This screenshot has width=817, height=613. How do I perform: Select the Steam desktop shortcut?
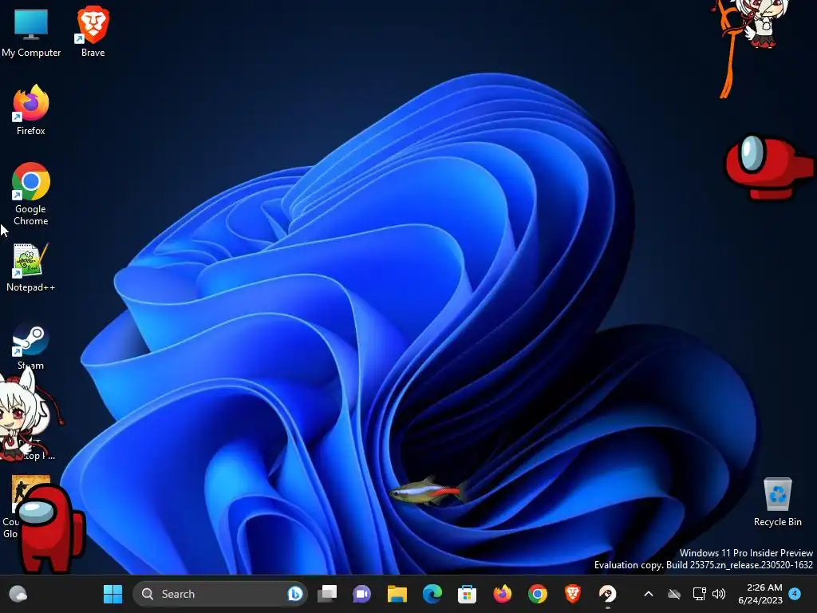[x=31, y=346]
